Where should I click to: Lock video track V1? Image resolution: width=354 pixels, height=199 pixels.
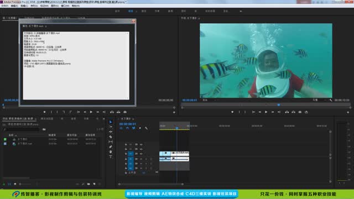[x=126, y=154]
